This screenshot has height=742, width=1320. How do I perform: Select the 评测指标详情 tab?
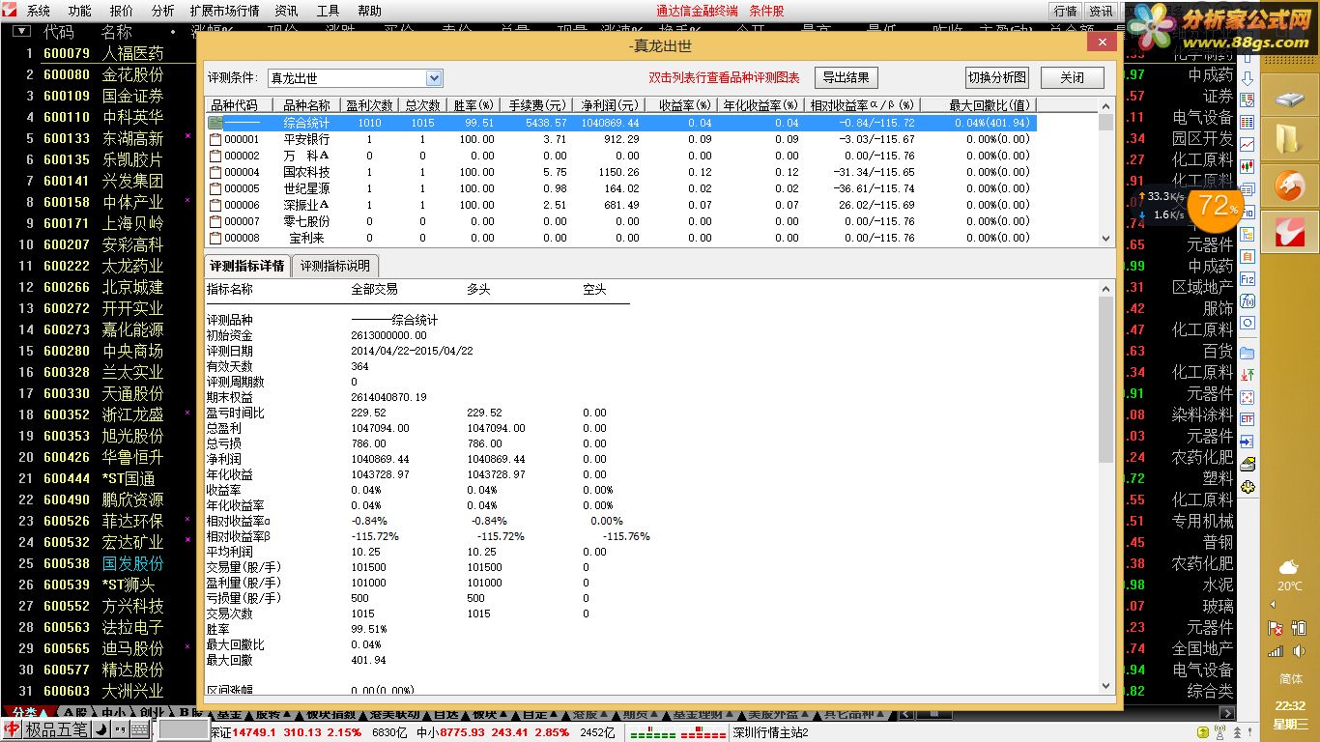pos(247,266)
